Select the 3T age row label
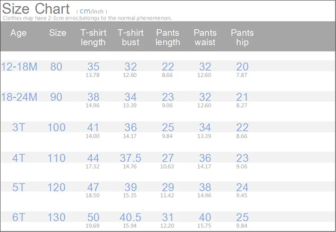Viewport: 336px width, 232px height. pyautogui.click(x=19, y=127)
